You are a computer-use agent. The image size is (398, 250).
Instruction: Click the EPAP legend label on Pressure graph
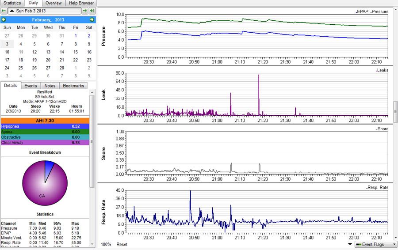(362, 11)
